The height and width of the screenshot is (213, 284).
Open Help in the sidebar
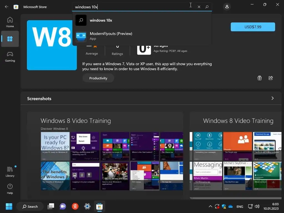(10, 189)
